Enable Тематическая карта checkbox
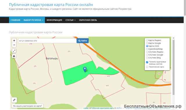The height and width of the screenshot is (110, 186). click(x=147, y=67)
